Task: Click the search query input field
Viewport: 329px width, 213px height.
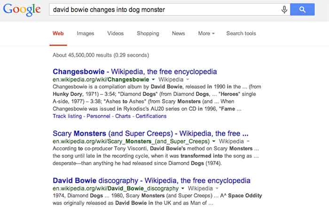Action: pos(164,9)
